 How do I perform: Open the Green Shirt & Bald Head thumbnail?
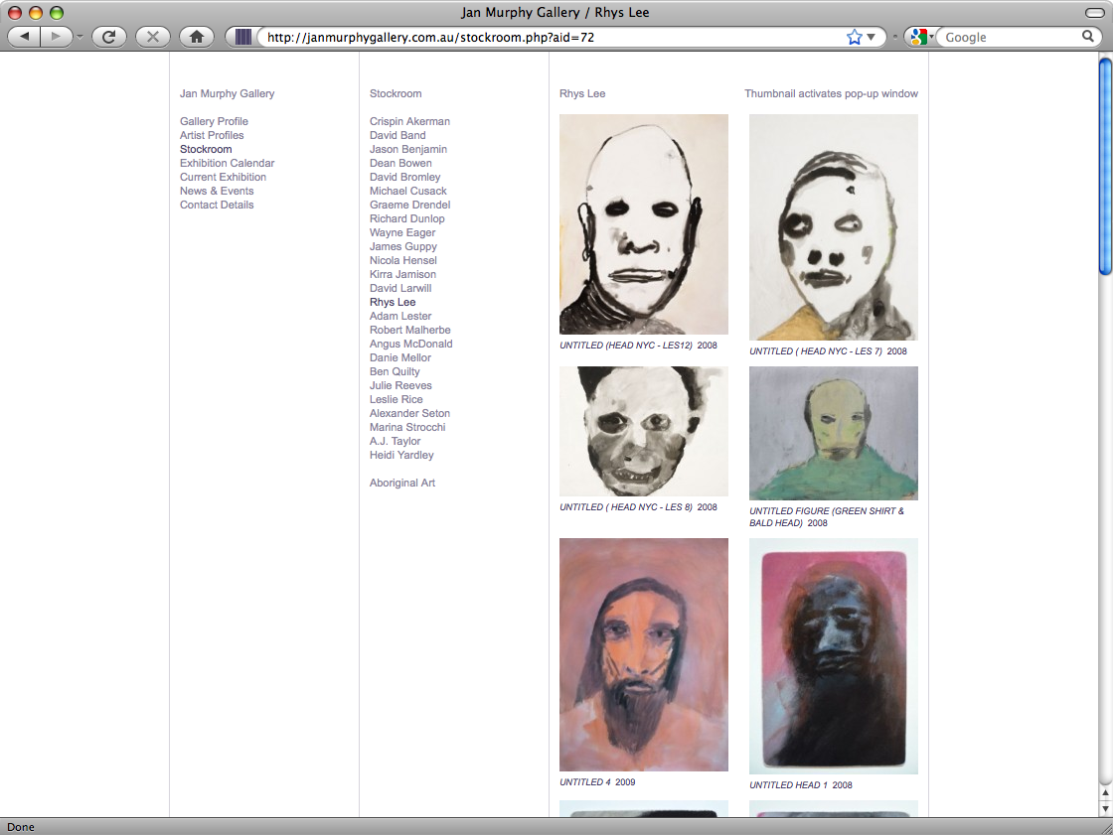[x=834, y=433]
